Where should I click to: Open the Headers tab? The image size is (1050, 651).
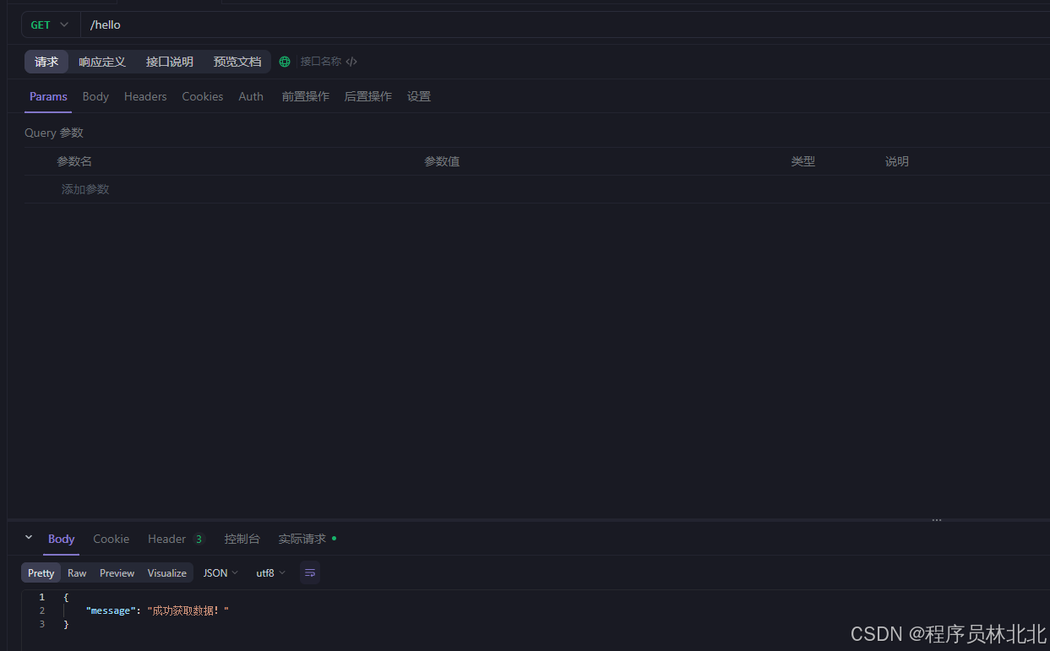(145, 96)
